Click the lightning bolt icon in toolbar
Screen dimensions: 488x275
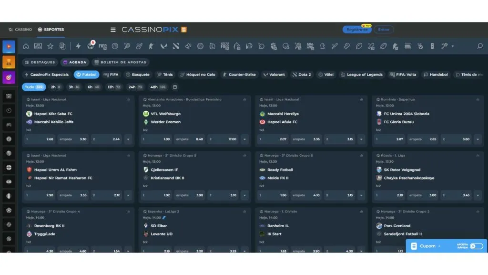click(79, 46)
